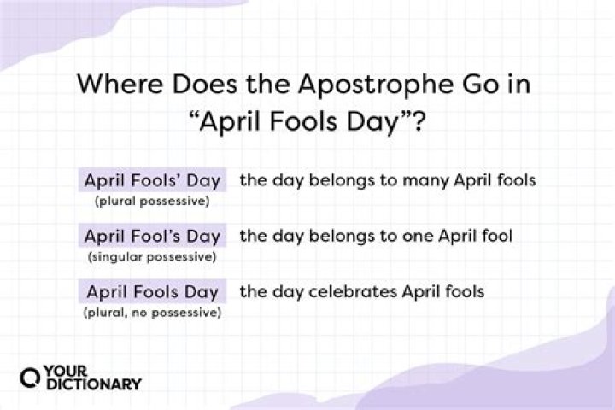Select the "(singular possessive)" caption
615x410 pixels.
151,256
